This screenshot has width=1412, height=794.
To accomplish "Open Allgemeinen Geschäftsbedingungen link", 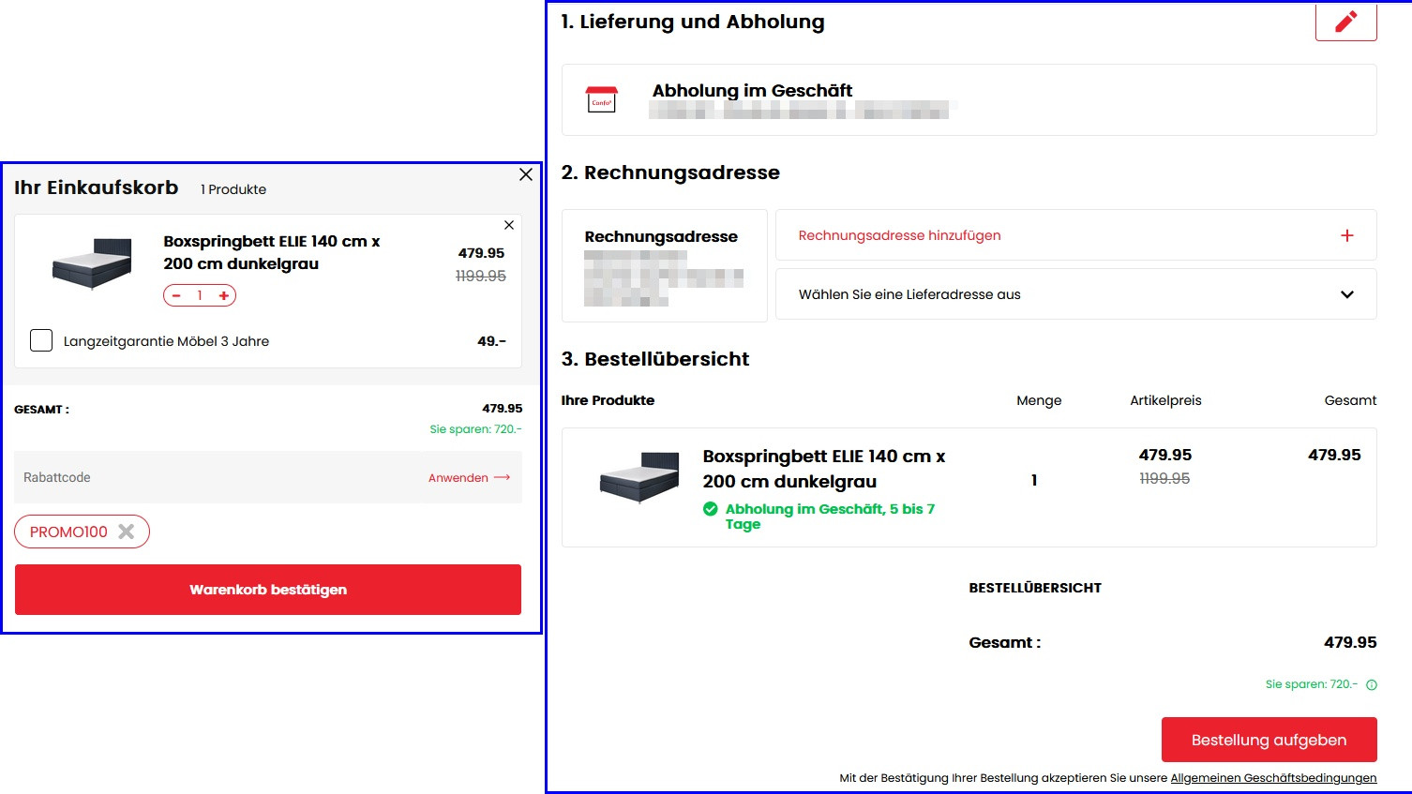I will (1273, 778).
